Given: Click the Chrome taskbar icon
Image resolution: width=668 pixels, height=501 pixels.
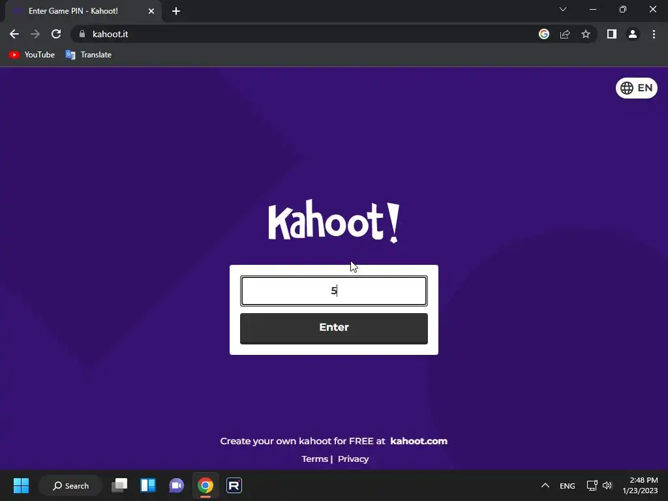Looking at the screenshot, I should pyautogui.click(x=205, y=485).
